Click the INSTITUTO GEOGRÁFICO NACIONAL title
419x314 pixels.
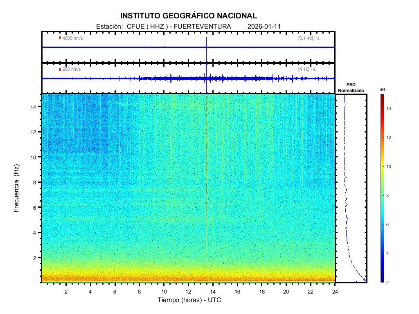(x=189, y=16)
